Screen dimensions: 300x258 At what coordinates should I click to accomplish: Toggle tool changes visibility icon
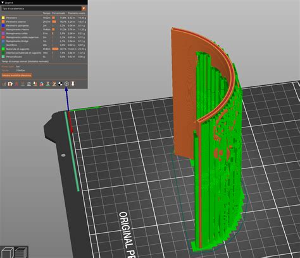[x=35, y=84]
